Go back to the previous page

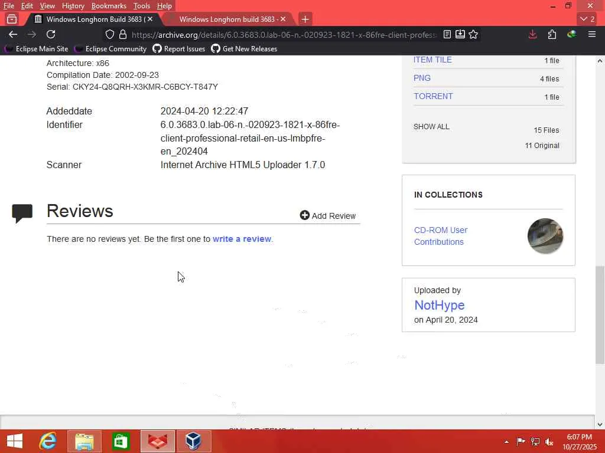[13, 35]
